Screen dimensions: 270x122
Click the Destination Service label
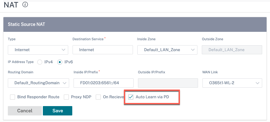(88, 39)
